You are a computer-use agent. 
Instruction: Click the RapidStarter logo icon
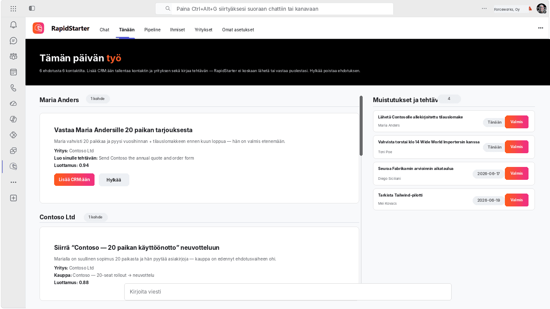pos(38,28)
